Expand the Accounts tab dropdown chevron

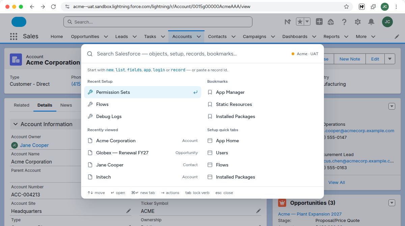[199, 36]
